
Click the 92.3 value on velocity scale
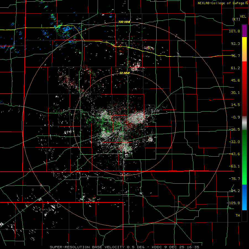click(235, 43)
